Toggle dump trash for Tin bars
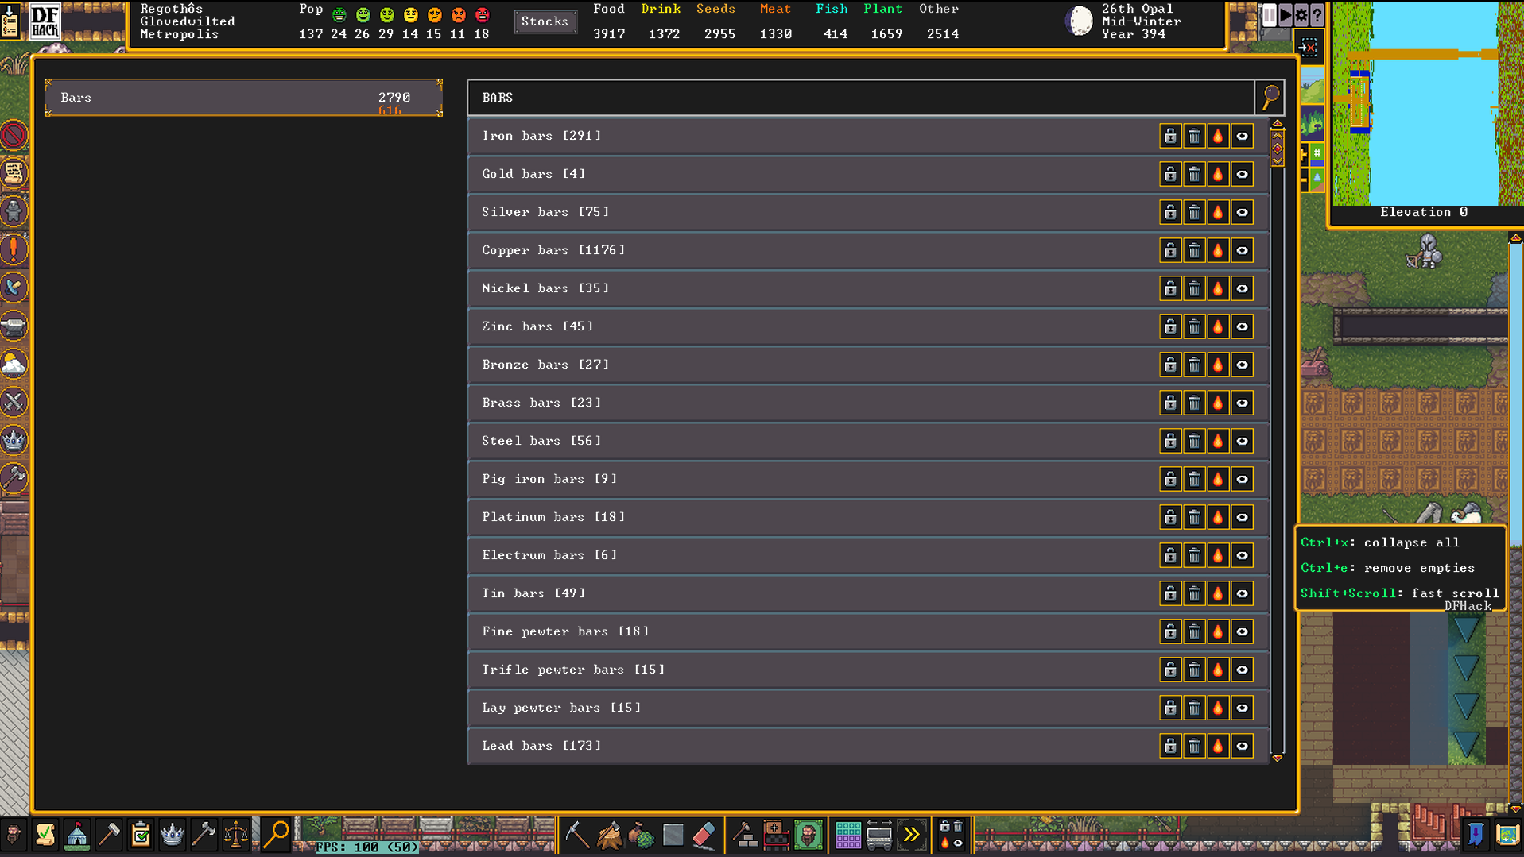The width and height of the screenshot is (1524, 857). [1194, 593]
